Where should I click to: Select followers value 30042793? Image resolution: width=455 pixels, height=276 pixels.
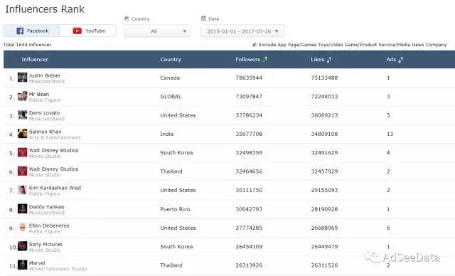tap(249, 209)
